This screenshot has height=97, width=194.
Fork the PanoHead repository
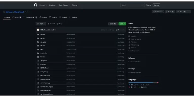(170, 12)
